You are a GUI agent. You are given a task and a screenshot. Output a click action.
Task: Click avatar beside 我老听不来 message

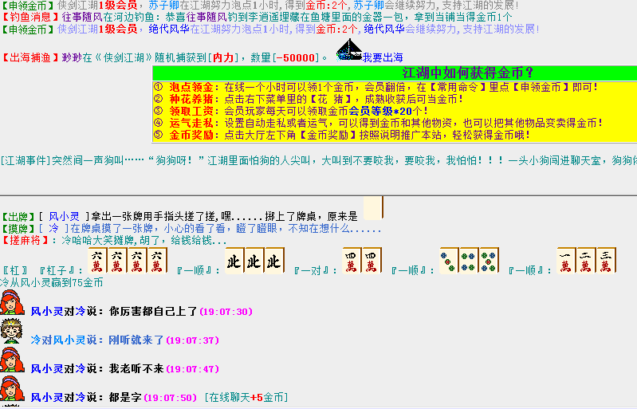12,360
